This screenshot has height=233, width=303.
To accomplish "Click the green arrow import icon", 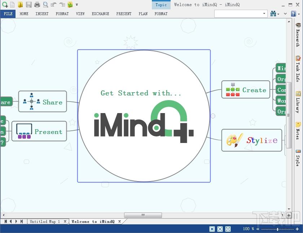I will click(x=70, y=4).
